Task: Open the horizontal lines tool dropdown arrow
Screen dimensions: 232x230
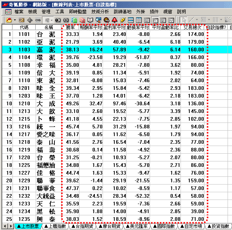Action: click(209, 20)
